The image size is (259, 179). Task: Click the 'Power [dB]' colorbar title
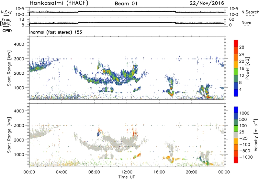click(247, 68)
